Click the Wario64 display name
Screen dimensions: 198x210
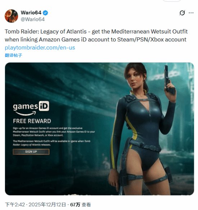pyautogui.click(x=31, y=13)
